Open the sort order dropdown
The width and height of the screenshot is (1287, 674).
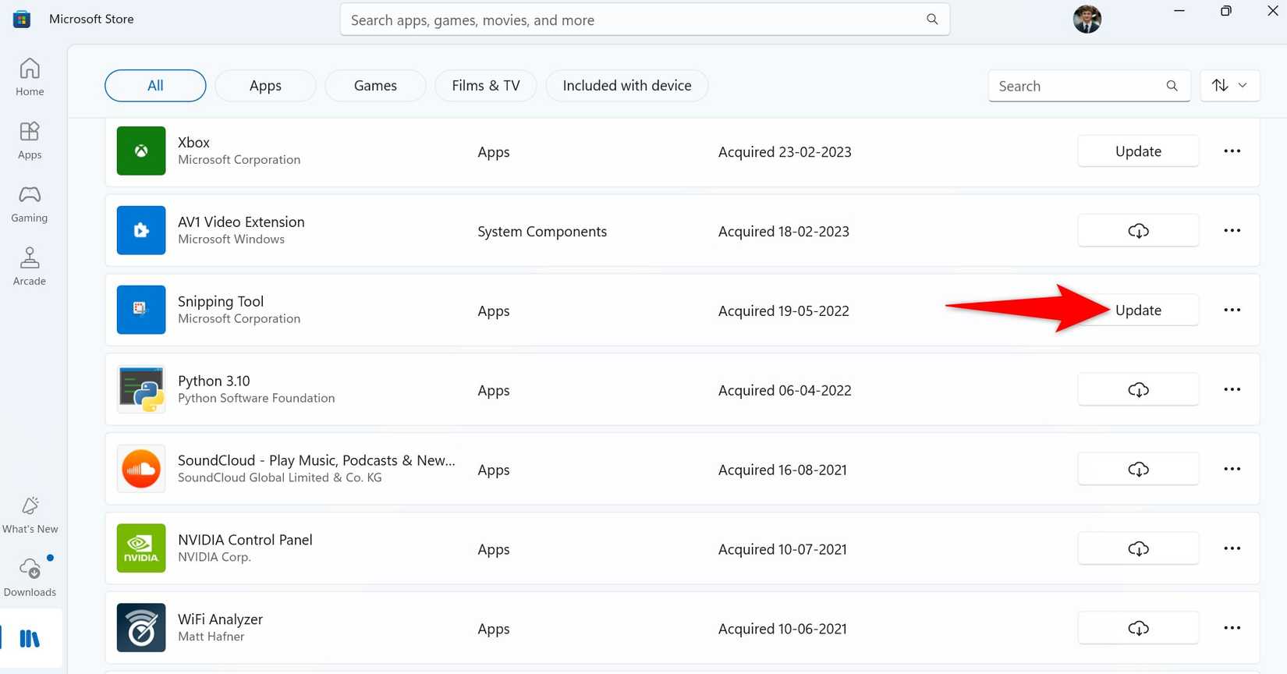1229,86
